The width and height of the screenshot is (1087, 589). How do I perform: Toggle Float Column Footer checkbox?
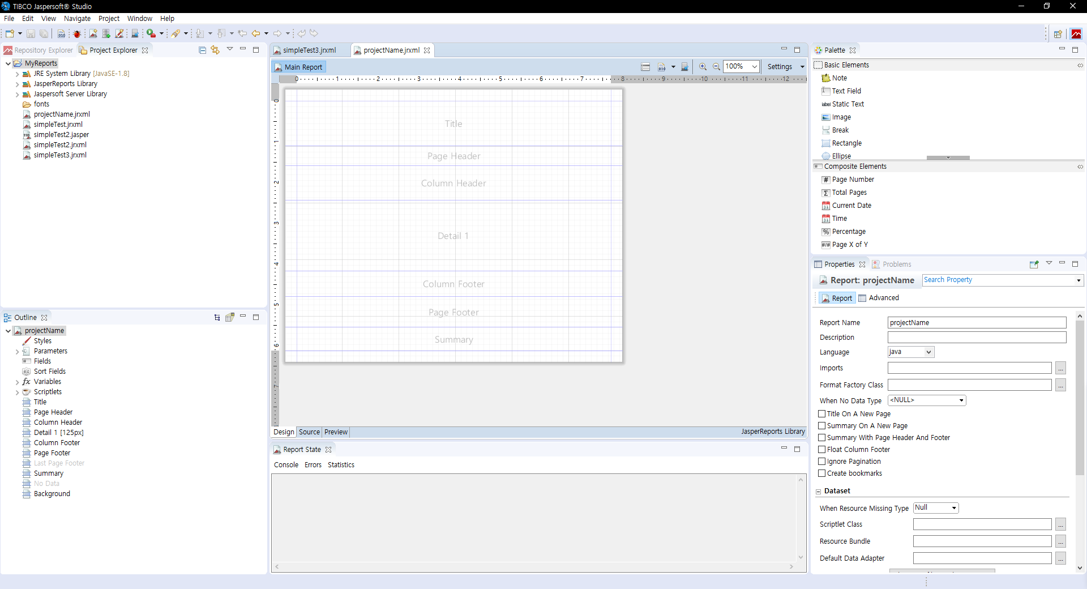point(822,450)
